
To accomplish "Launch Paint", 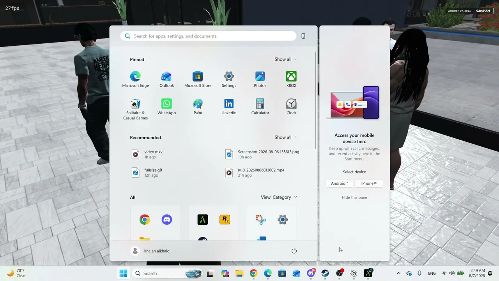I will (198, 107).
